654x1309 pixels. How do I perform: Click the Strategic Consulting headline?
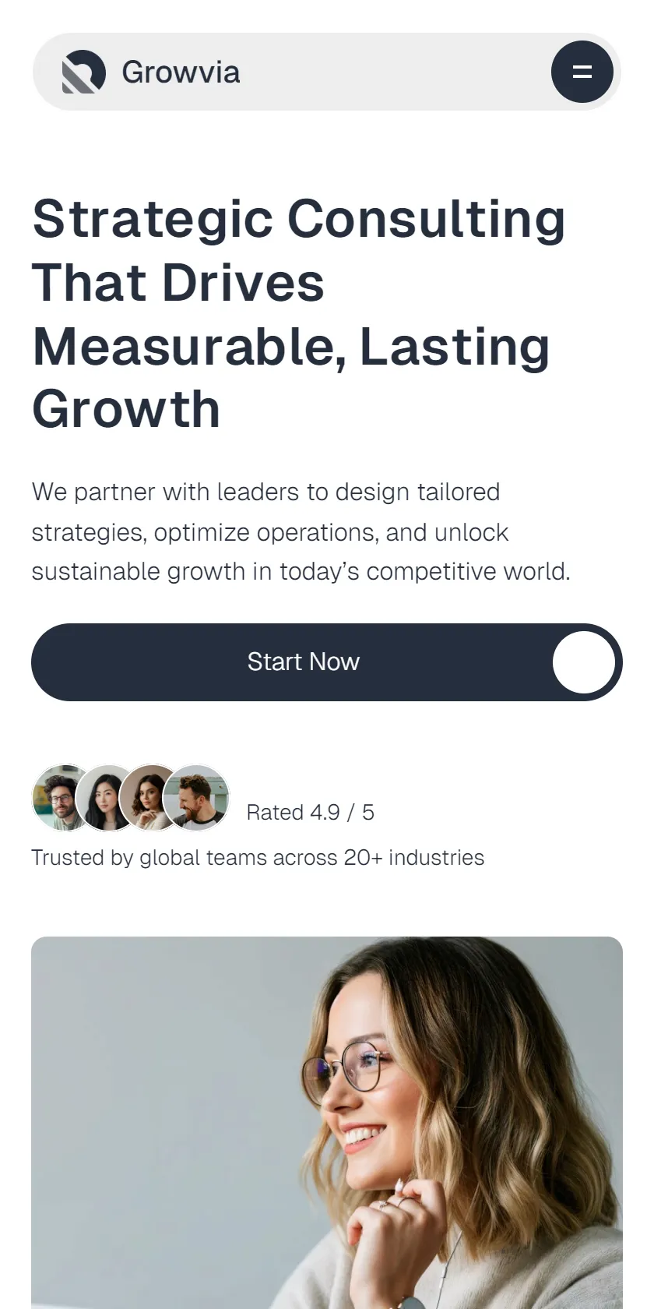coord(298,313)
